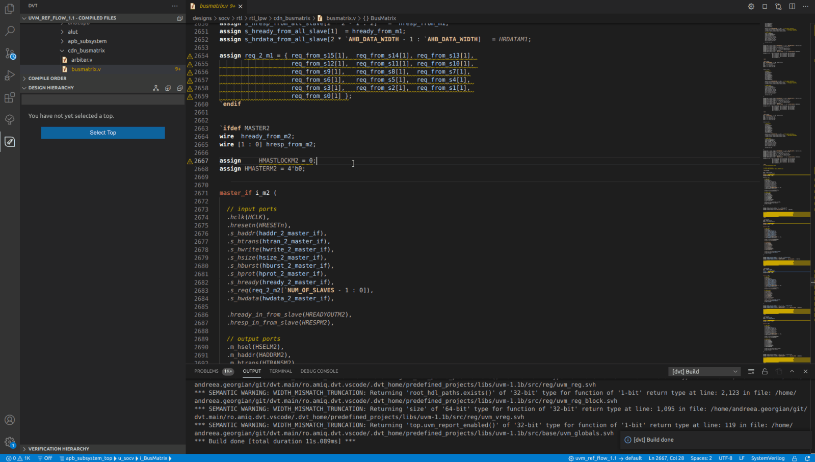Screen dimensions: 815x462
Task: Toggle the filter 'Off' status bar item
Action: [x=45, y=458]
